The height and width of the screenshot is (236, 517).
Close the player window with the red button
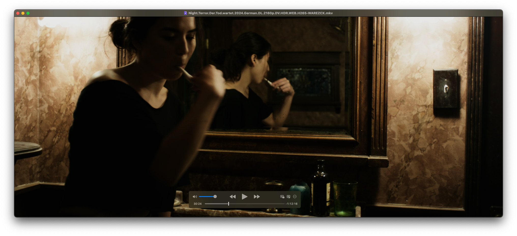pos(18,13)
